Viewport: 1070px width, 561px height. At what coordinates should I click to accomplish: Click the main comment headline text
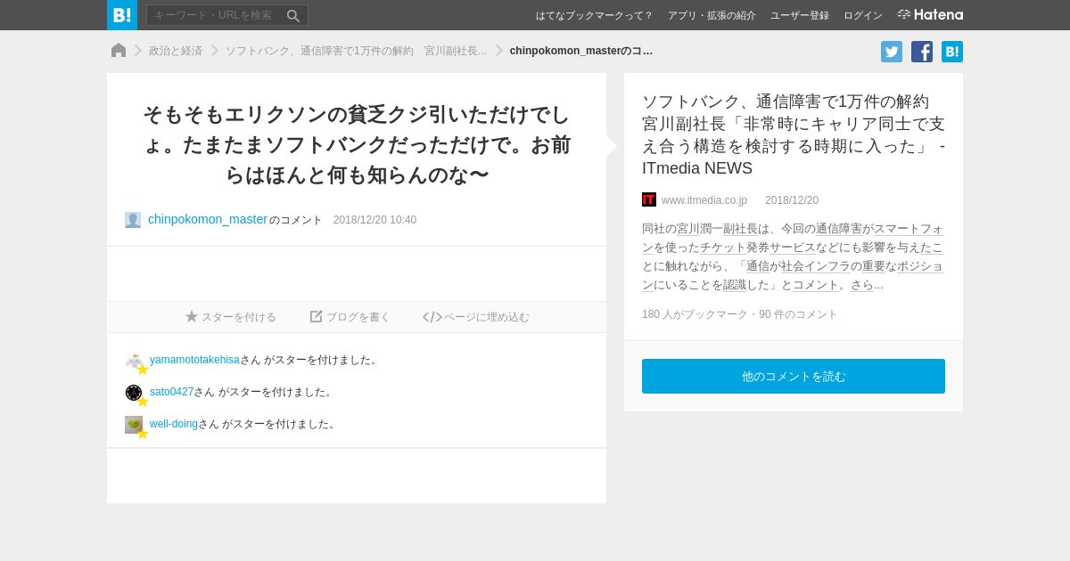(357, 145)
